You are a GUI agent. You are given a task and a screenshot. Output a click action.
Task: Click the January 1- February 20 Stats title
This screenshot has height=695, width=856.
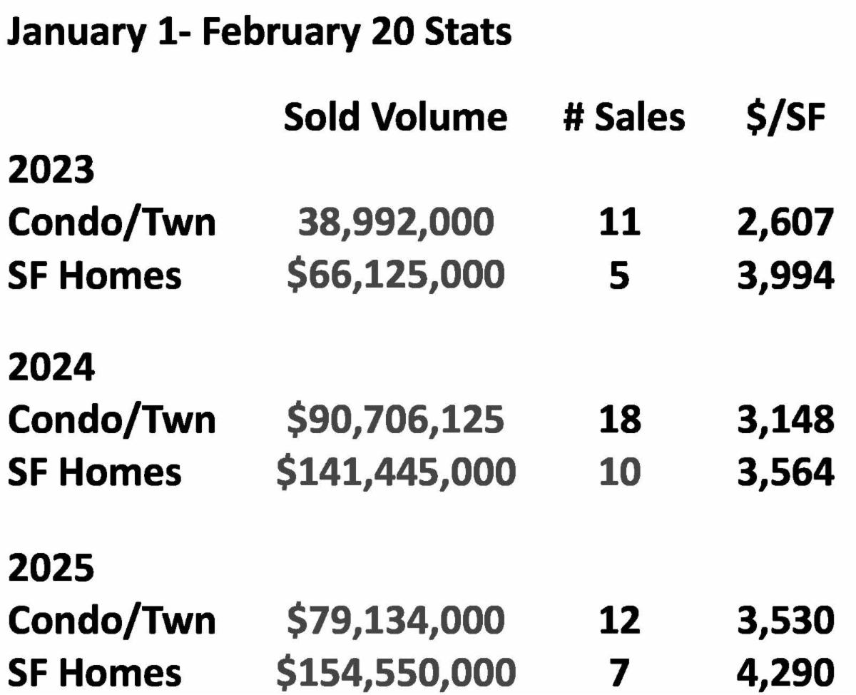pyautogui.click(x=260, y=33)
